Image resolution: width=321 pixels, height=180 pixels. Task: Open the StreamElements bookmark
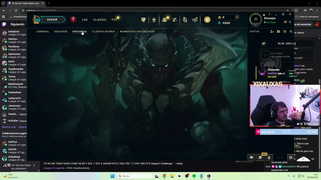tap(18, 17)
